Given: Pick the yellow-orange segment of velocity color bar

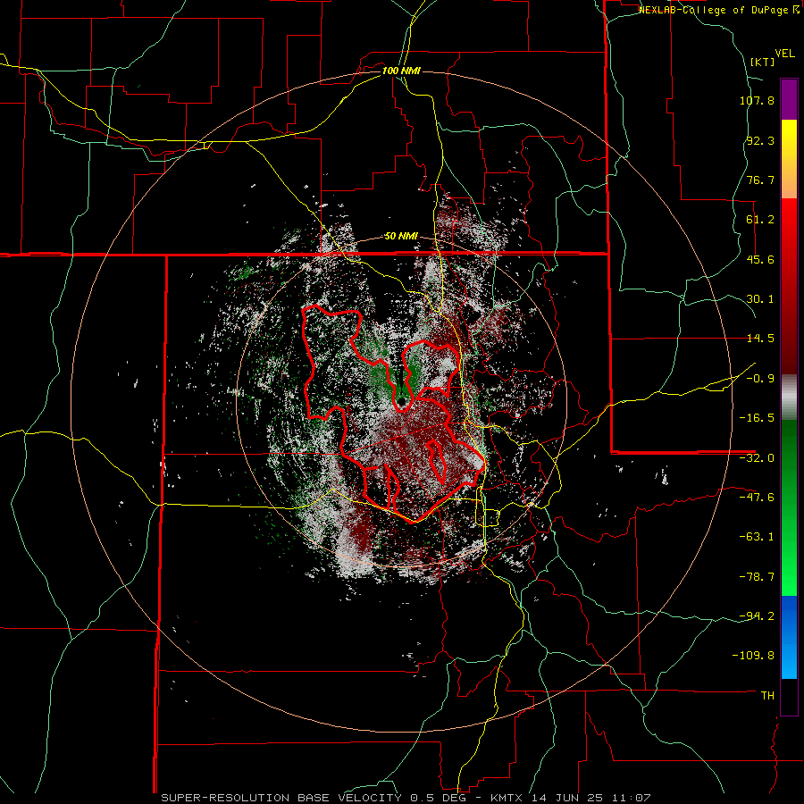Looking at the screenshot, I should [x=789, y=159].
